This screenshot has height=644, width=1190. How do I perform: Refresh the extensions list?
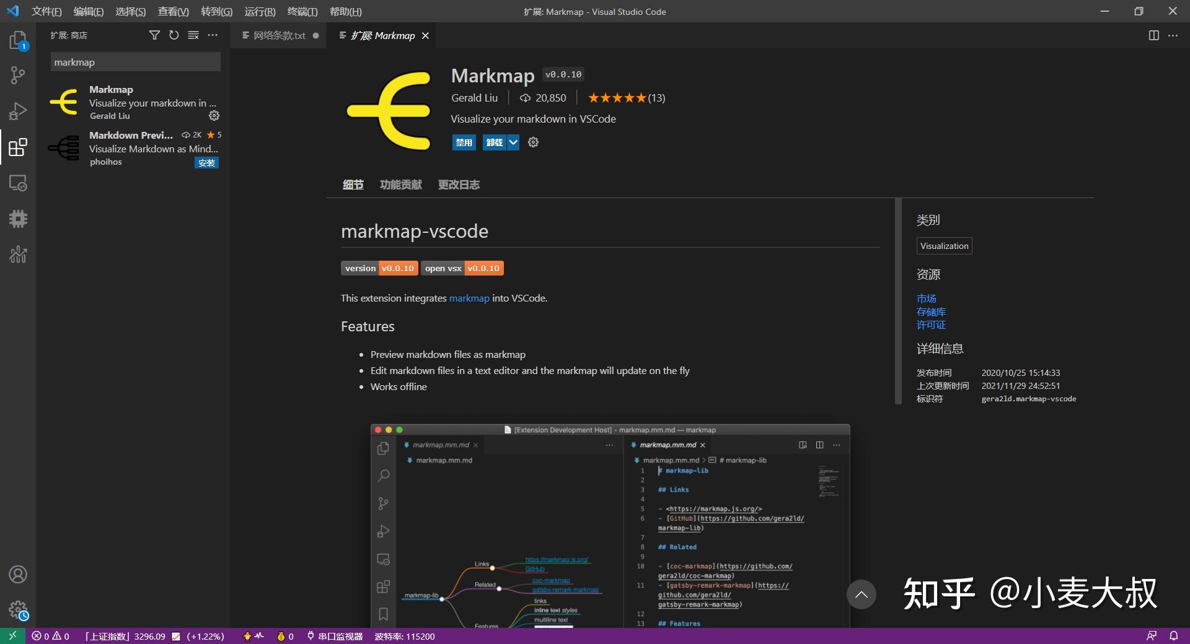pos(174,35)
